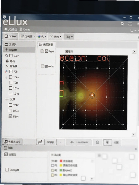Click the red bracket marker on the plot edge

61,83
